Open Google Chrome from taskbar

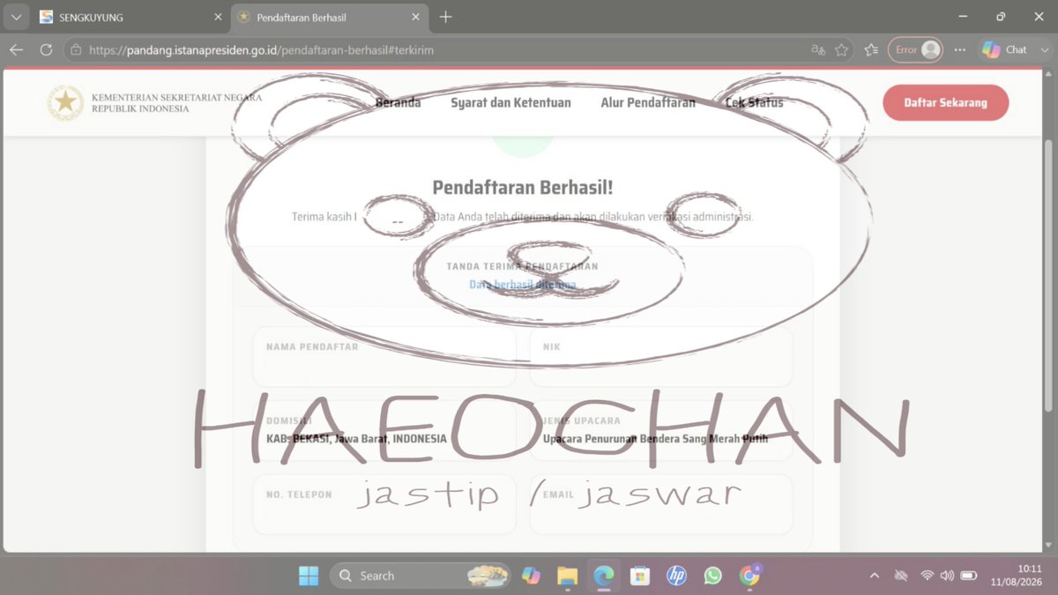pos(750,576)
